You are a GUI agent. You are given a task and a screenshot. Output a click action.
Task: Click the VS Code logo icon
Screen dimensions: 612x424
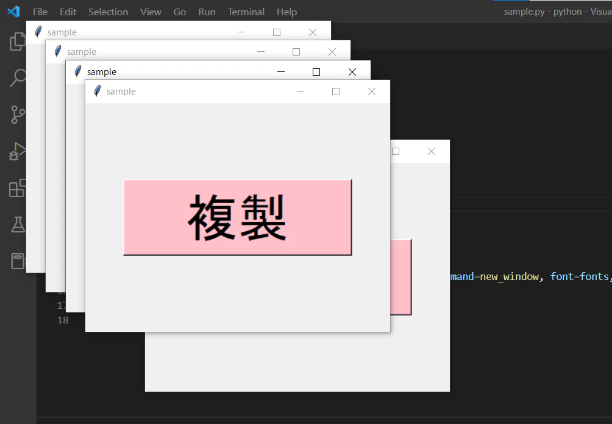pyautogui.click(x=13, y=12)
